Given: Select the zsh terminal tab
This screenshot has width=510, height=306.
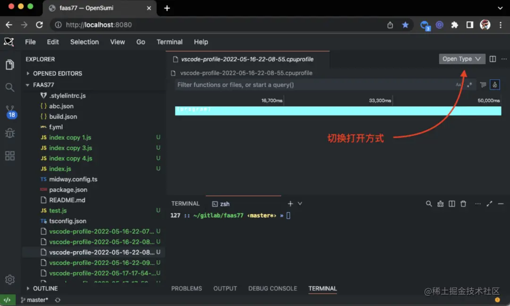Looking at the screenshot, I should tap(243, 204).
